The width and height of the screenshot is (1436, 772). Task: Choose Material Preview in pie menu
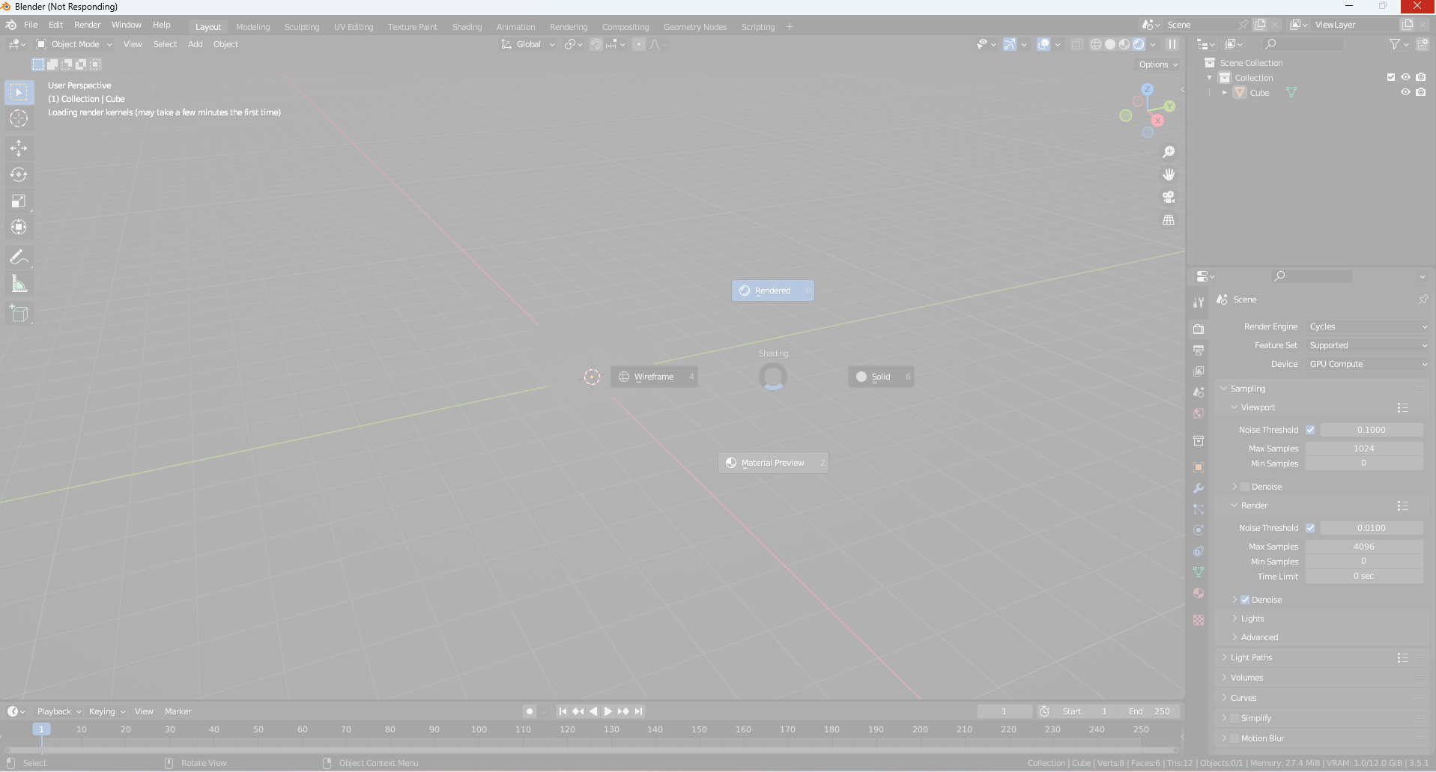(x=773, y=463)
